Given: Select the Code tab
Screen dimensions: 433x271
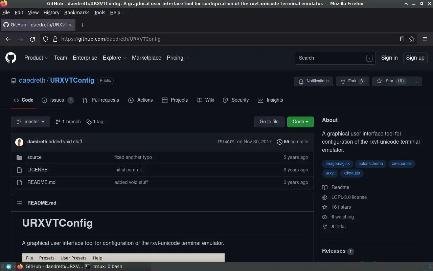Looking at the screenshot, I should click(x=23, y=100).
